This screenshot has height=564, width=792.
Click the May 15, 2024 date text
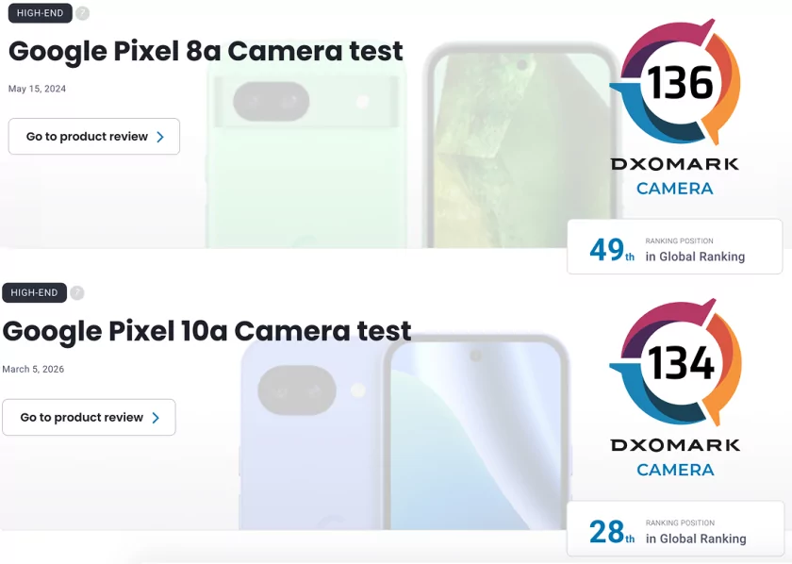click(x=37, y=89)
